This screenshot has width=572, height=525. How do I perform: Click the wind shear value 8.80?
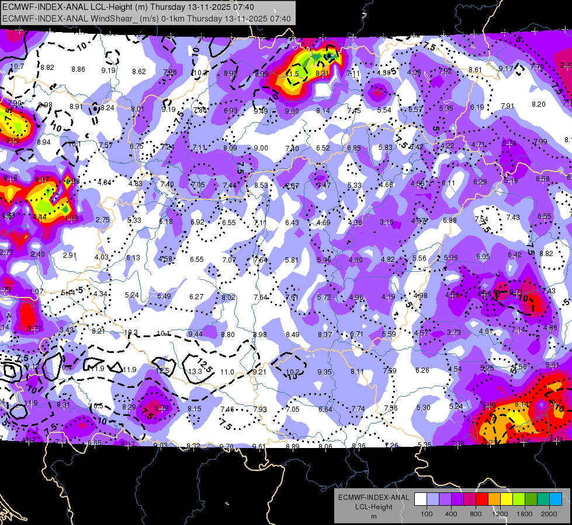coord(228,334)
